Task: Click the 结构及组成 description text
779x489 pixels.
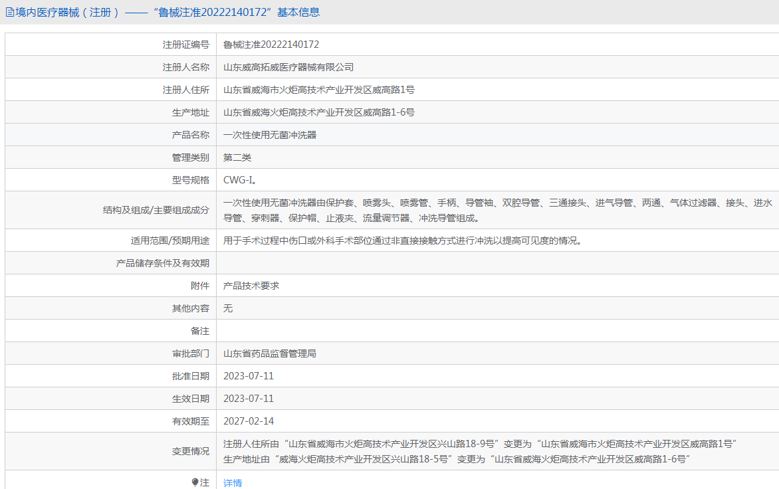Action: pyautogui.click(x=497, y=210)
